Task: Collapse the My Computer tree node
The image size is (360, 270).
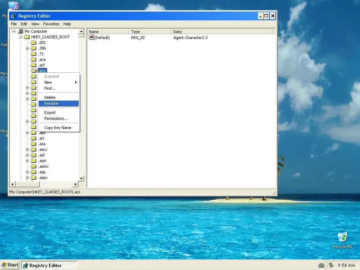Action: (14, 31)
